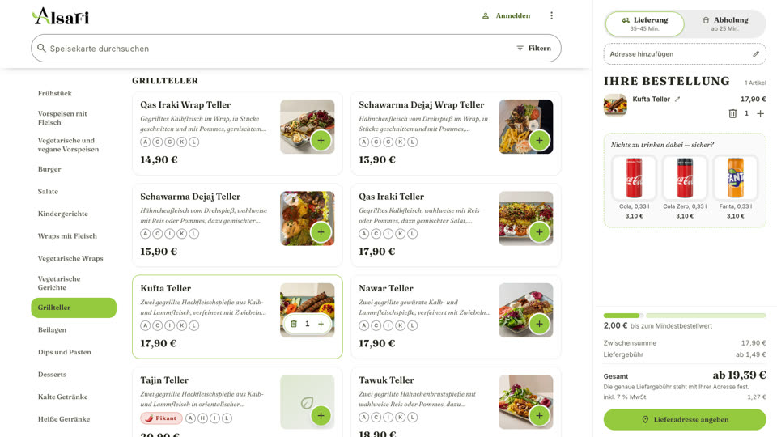Add Tawuk Teller to the order
Viewport: 777px width, 437px height.
tap(539, 416)
